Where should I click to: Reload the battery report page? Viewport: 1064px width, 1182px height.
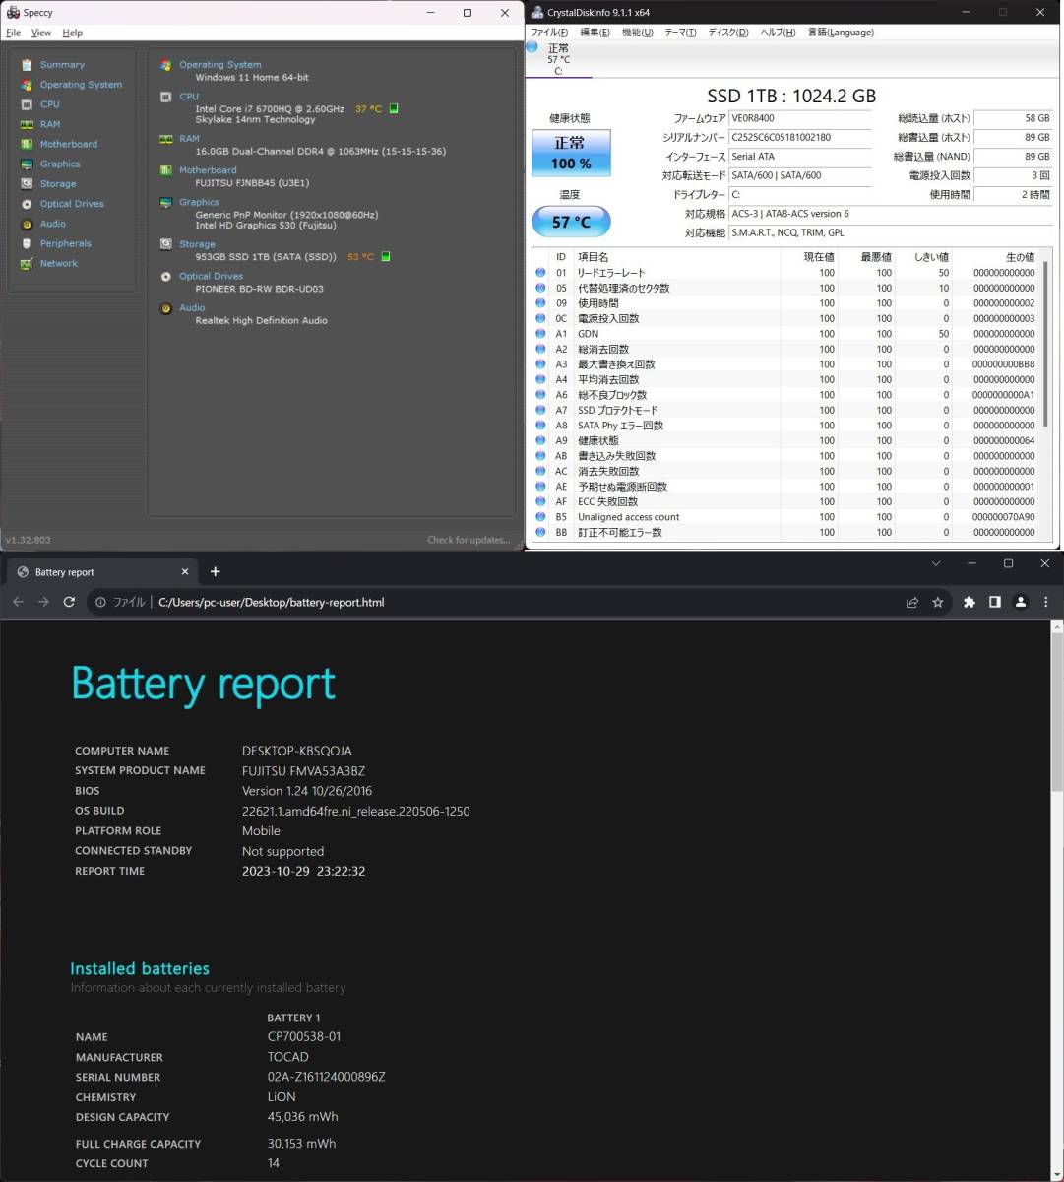[69, 602]
